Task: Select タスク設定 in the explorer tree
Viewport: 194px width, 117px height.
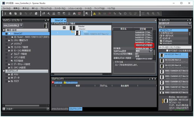Action: pyautogui.click(x=18, y=61)
